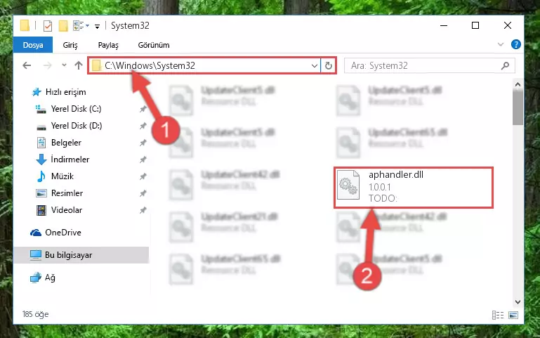Open Customize Quick Access Toolbar dropdown

coord(97,26)
